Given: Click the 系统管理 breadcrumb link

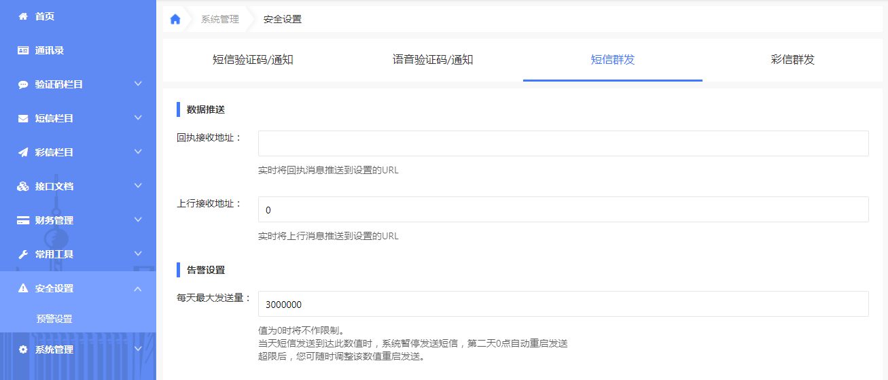Looking at the screenshot, I should point(220,19).
